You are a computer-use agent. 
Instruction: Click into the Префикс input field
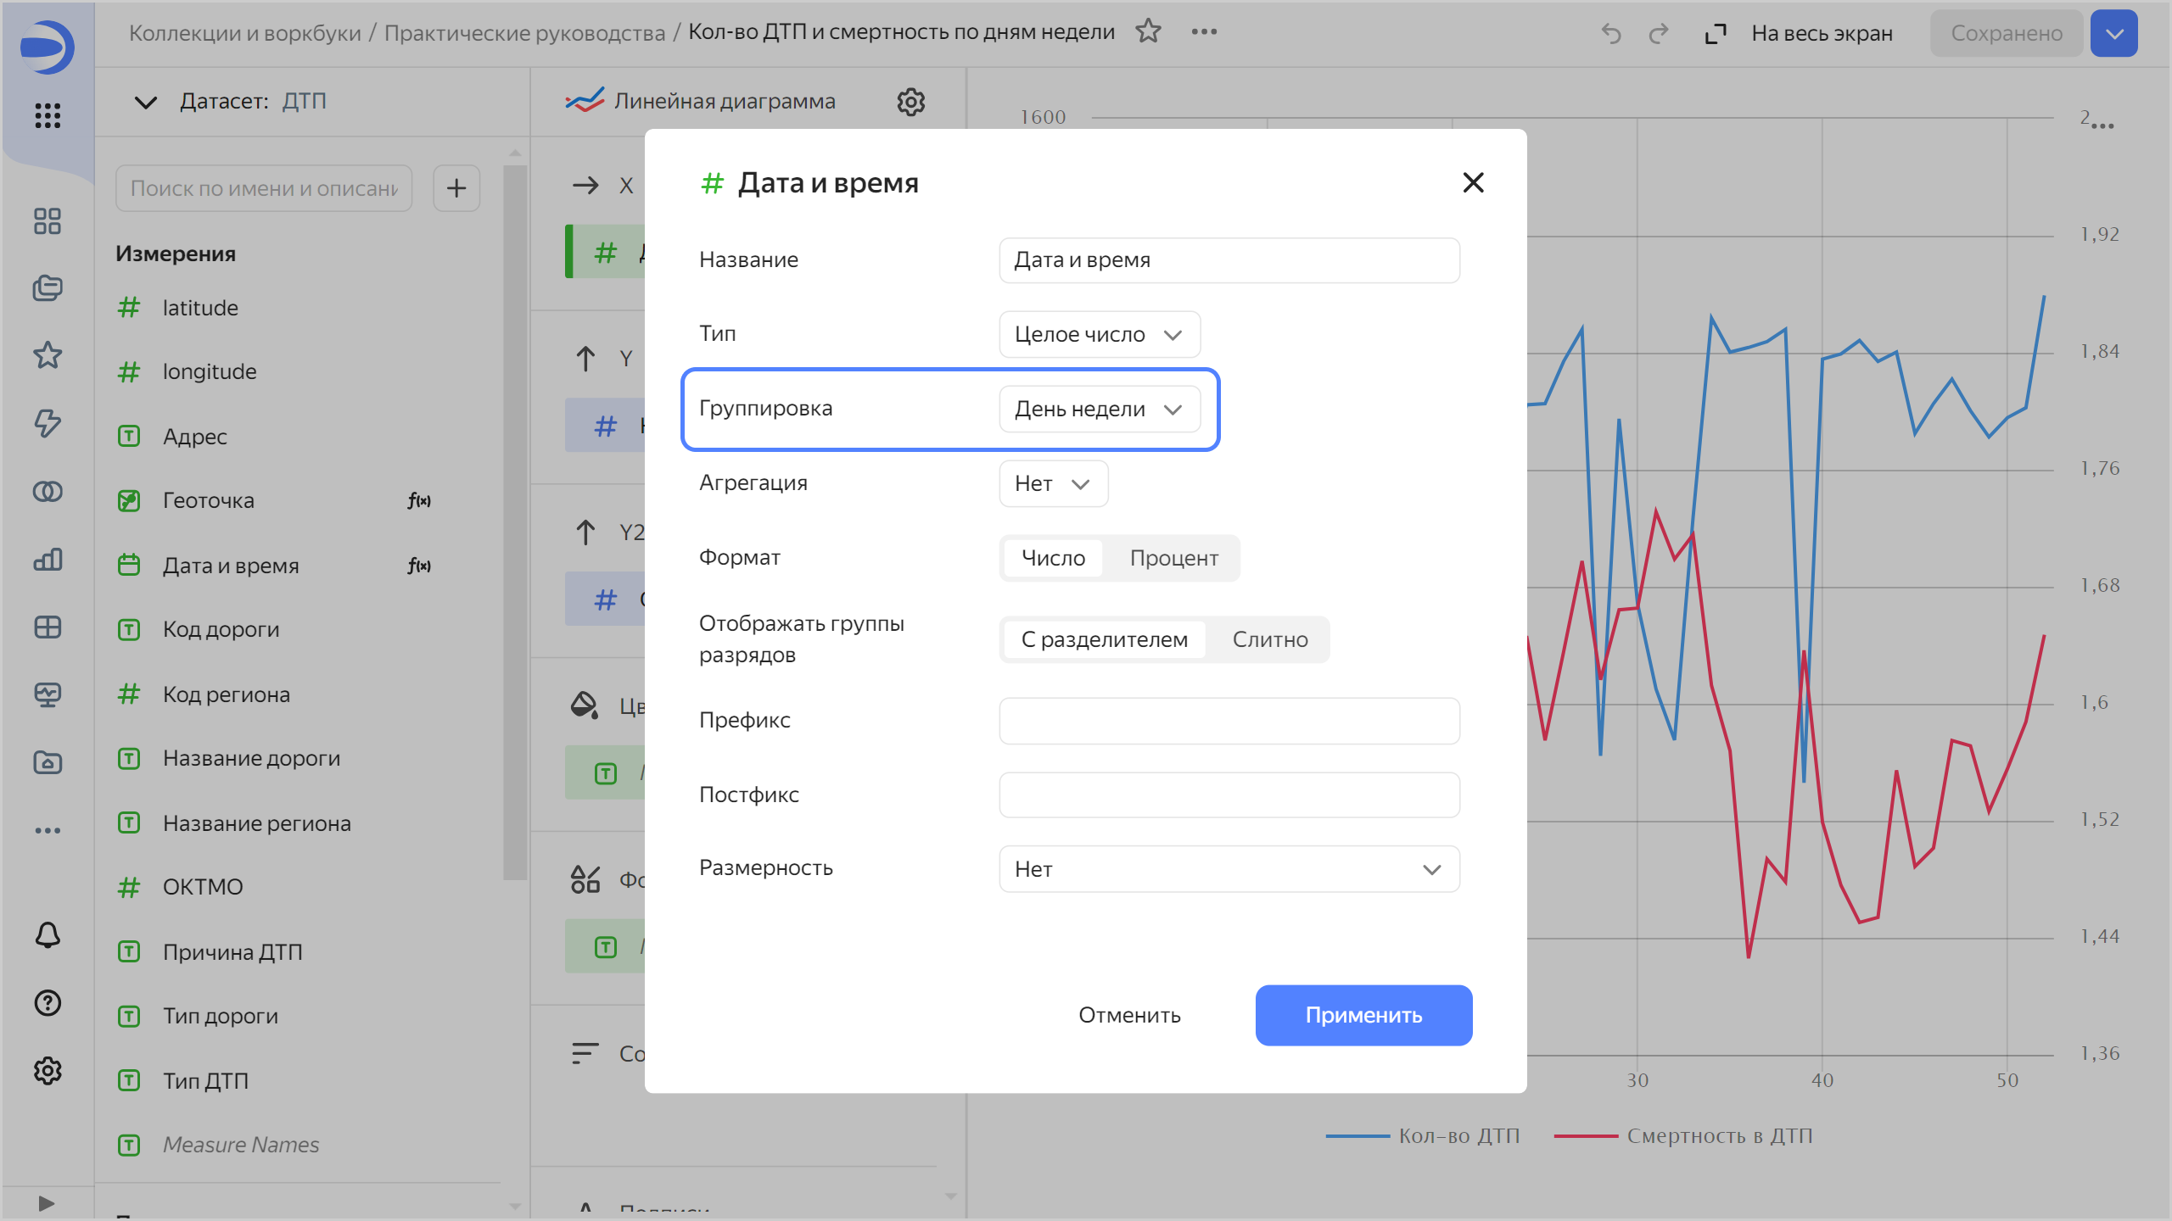[x=1229, y=721]
